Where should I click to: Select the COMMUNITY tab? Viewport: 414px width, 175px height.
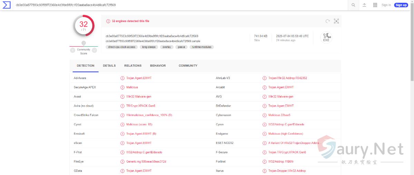188,66
